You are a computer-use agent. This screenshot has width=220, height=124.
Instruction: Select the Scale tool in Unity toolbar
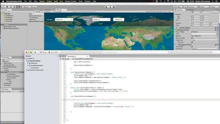coord(14,7)
